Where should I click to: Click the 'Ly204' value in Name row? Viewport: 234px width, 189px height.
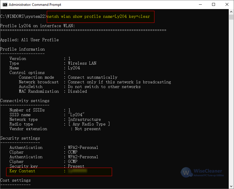[x=74, y=68]
